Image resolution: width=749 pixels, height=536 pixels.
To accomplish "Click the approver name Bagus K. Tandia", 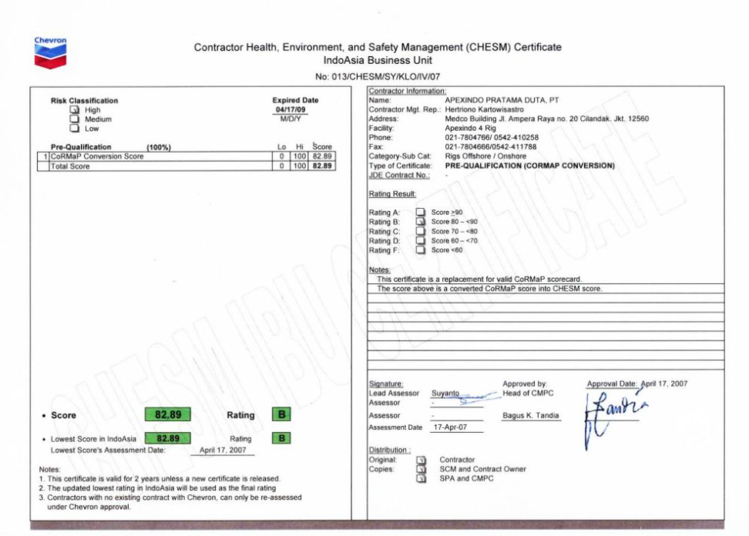I will (531, 415).
